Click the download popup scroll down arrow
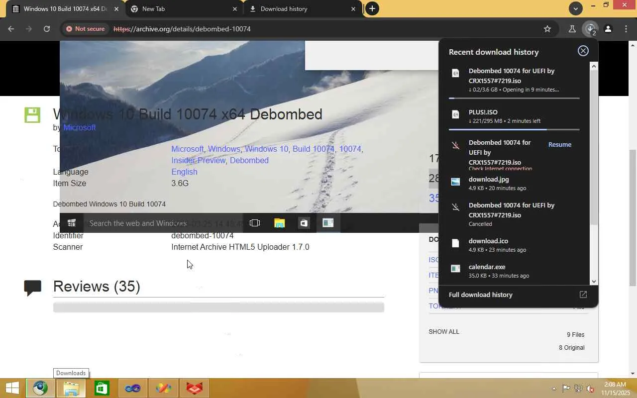637x398 pixels. (593, 282)
